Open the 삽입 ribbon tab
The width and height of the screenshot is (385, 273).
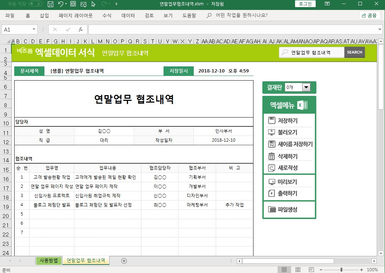[x=44, y=16]
